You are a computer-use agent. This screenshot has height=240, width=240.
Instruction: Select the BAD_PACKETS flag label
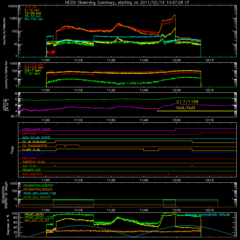[33, 174]
